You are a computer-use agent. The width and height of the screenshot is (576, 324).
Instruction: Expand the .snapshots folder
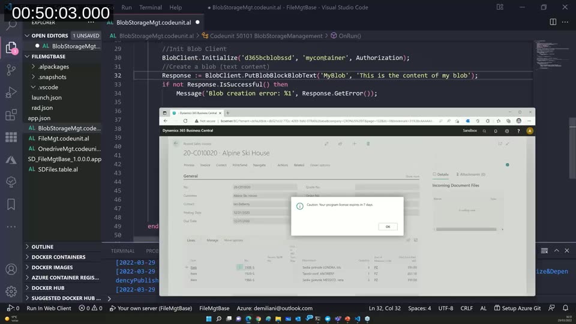[52, 77]
